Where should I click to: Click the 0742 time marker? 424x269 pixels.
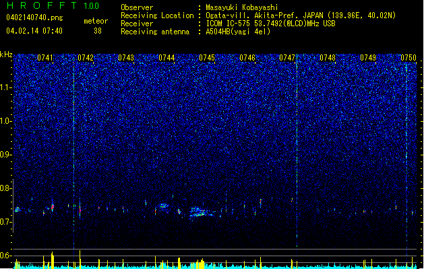click(86, 58)
